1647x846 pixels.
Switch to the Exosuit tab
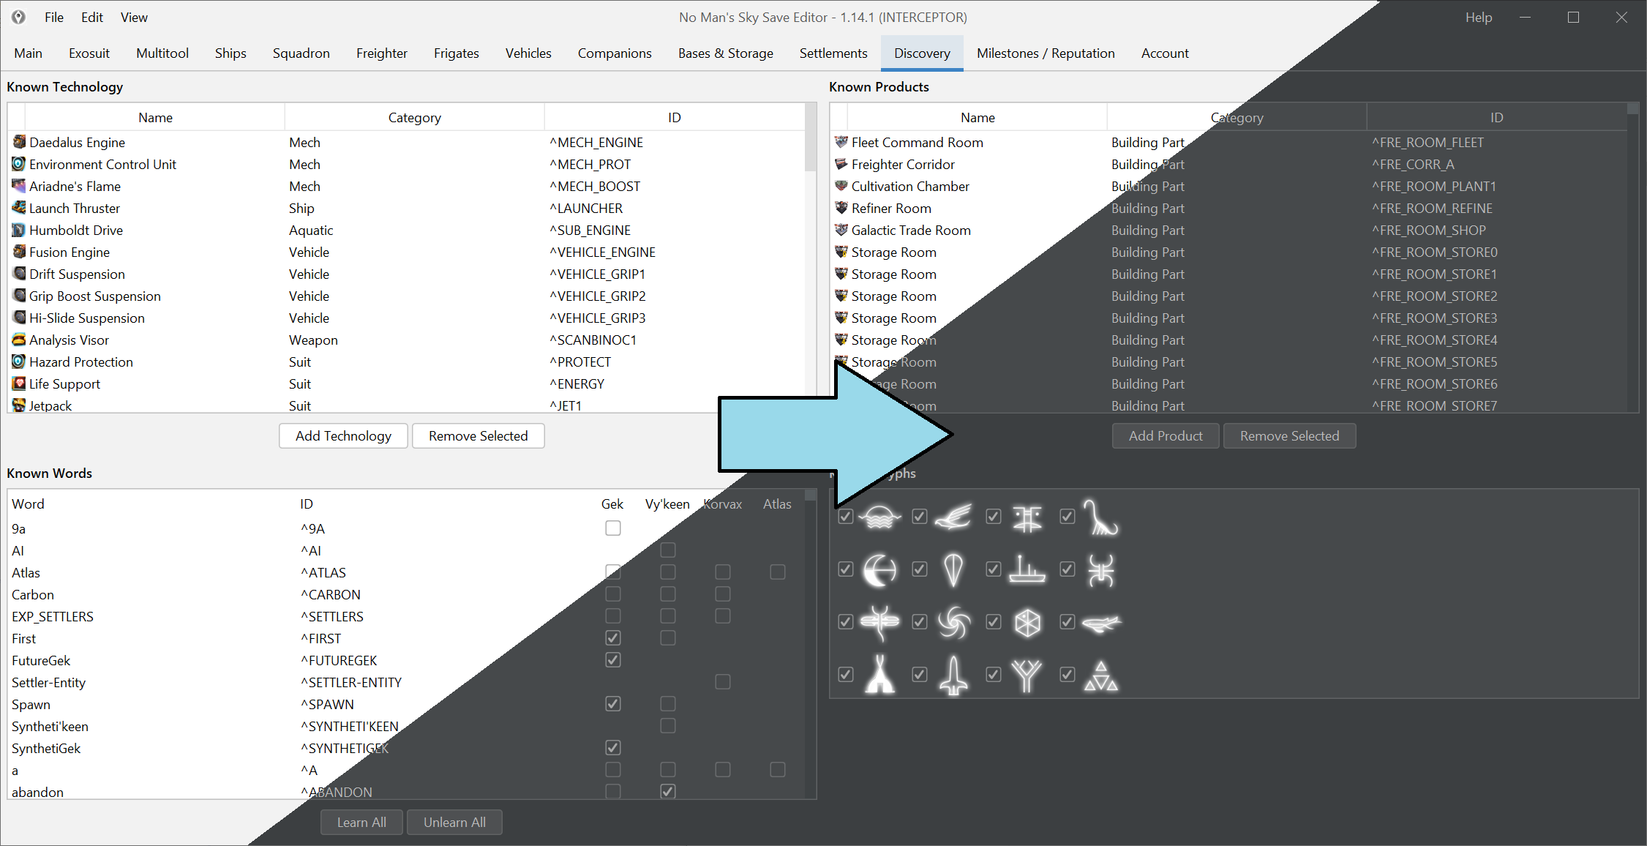(89, 53)
